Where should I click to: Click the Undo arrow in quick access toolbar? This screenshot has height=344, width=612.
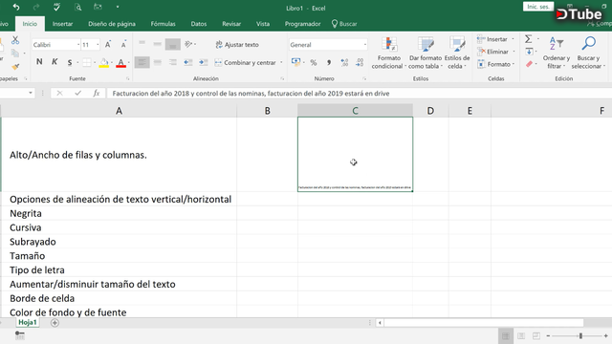16,7
